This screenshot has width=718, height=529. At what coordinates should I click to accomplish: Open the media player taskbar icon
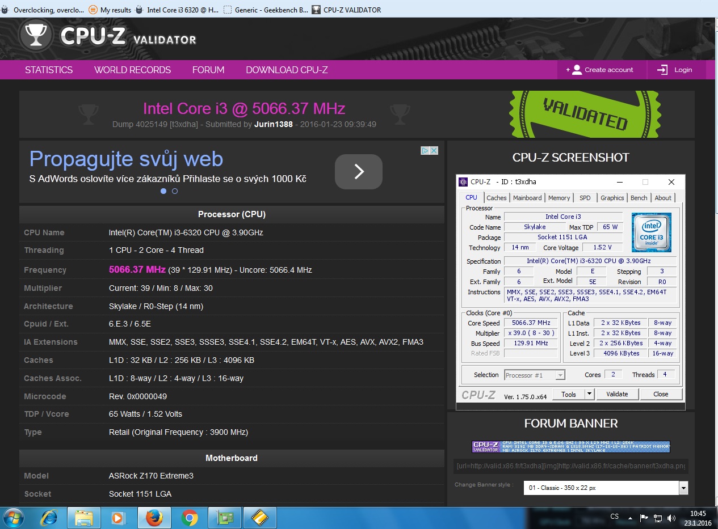[x=119, y=518]
